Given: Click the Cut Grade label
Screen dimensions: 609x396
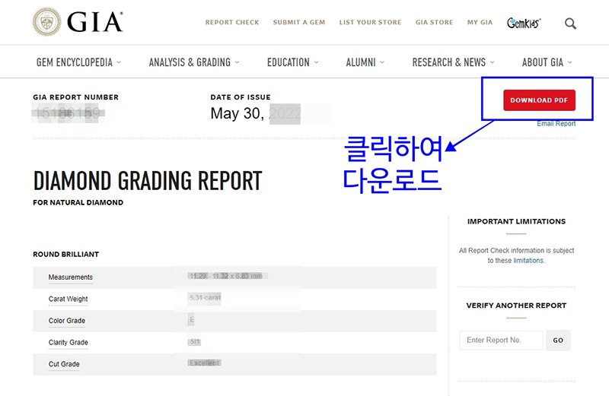Looking at the screenshot, I should click(x=64, y=364).
